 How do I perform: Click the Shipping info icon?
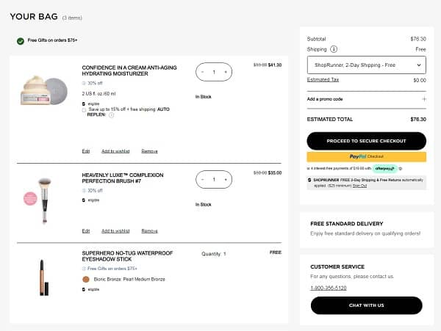[x=334, y=49]
